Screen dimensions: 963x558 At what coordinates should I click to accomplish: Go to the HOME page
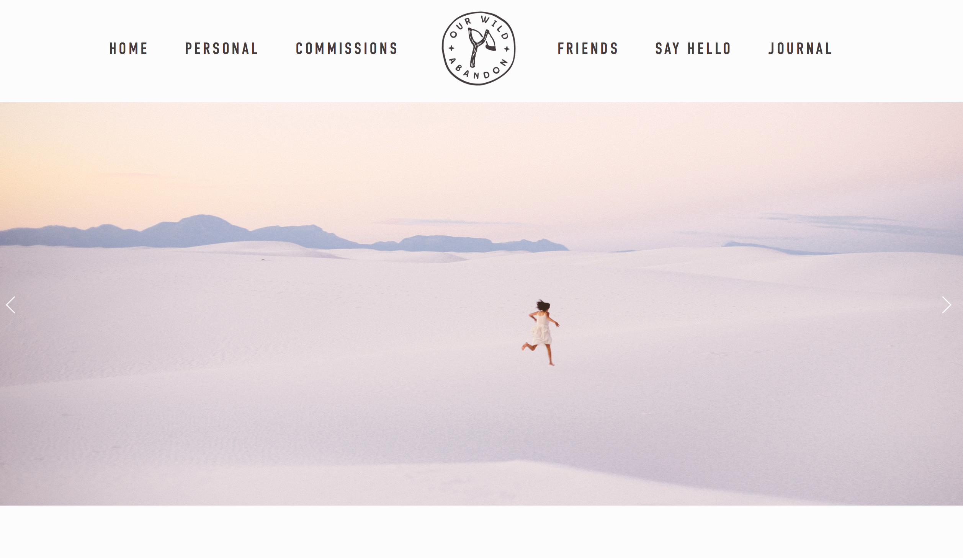point(129,49)
